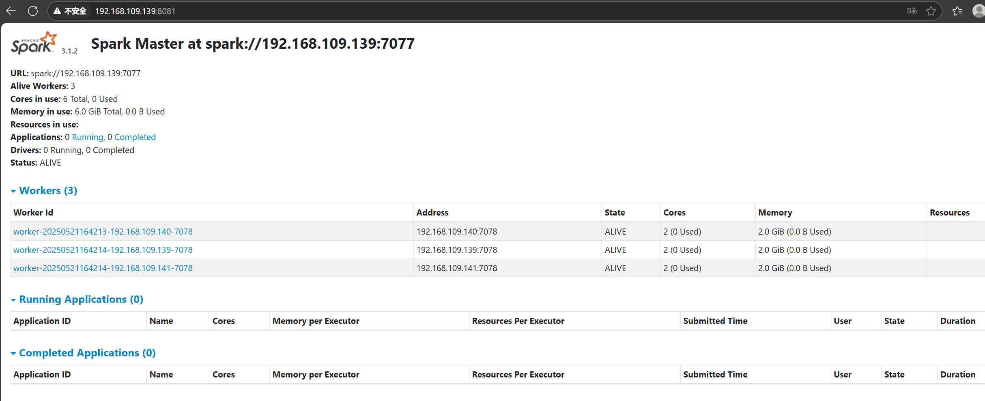Click the URL spark://192.168.109.139:7077 line

[75, 73]
